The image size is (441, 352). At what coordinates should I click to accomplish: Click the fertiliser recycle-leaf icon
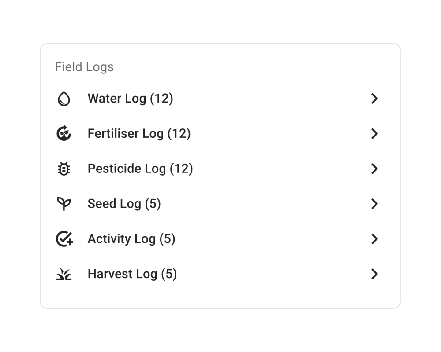[64, 133]
